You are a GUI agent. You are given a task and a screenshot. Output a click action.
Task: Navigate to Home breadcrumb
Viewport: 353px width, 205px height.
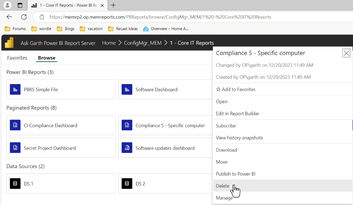109,43
